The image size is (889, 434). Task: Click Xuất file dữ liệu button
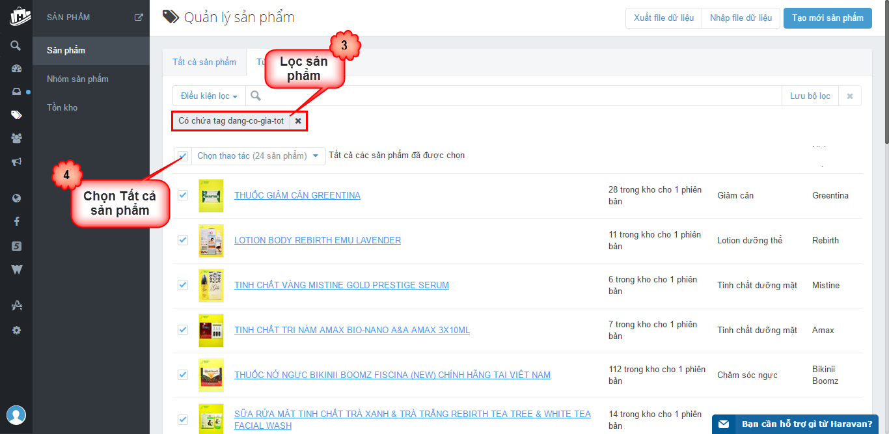pos(664,18)
